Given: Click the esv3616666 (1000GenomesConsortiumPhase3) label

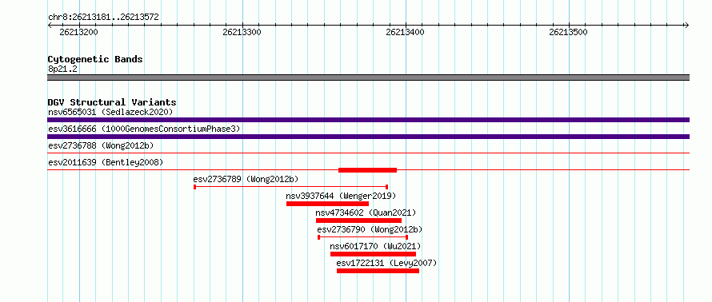Looking at the screenshot, I should coord(144,129).
